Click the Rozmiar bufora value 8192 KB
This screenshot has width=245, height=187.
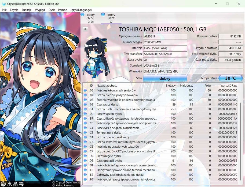[x=231, y=36]
